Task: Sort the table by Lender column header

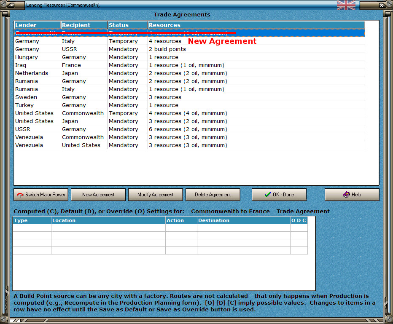Action: pyautogui.click(x=38, y=25)
